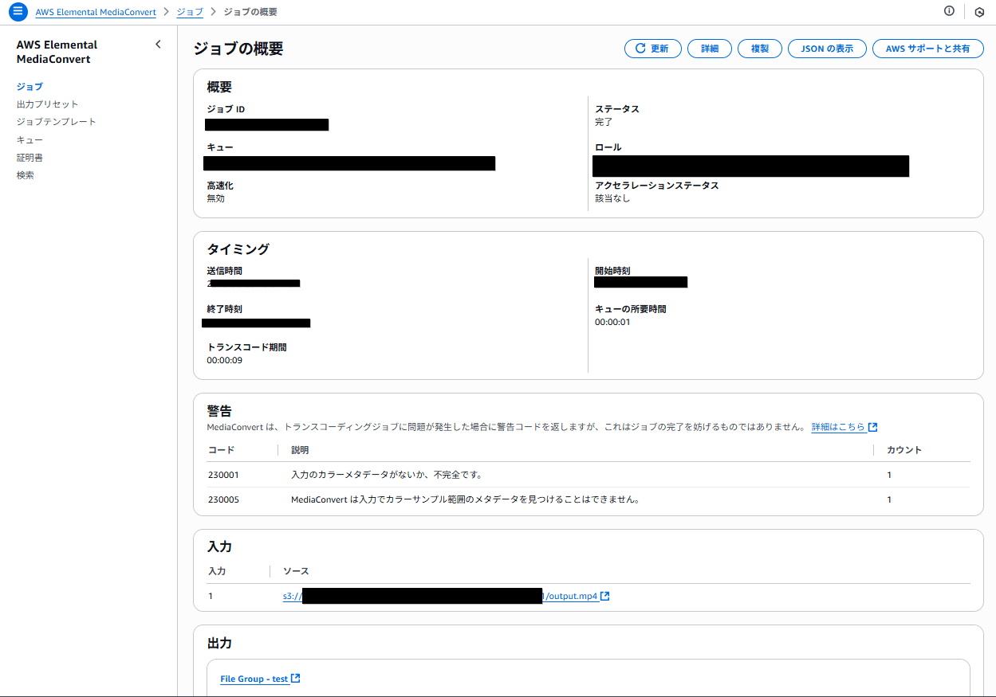This screenshot has height=697, width=996.
Task: Click the 該当なし acceleration status value
Action: click(x=612, y=198)
